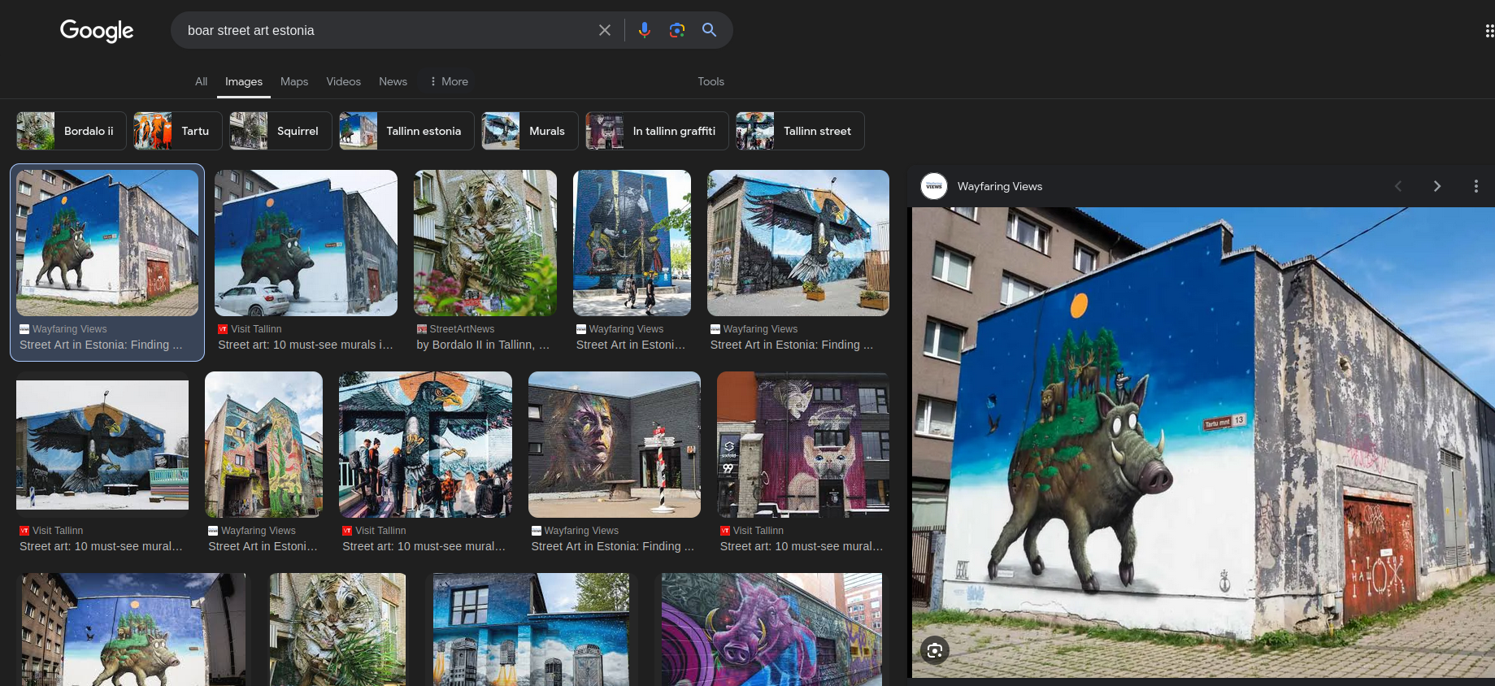Filter by the Murals chip
The height and width of the screenshot is (686, 1495).
(530, 131)
